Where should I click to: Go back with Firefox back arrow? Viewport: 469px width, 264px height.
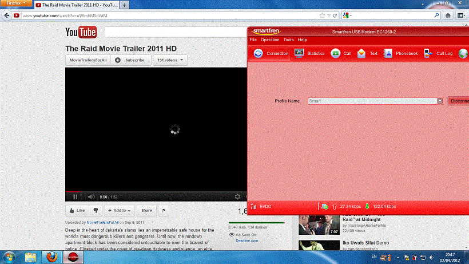click(x=7, y=15)
